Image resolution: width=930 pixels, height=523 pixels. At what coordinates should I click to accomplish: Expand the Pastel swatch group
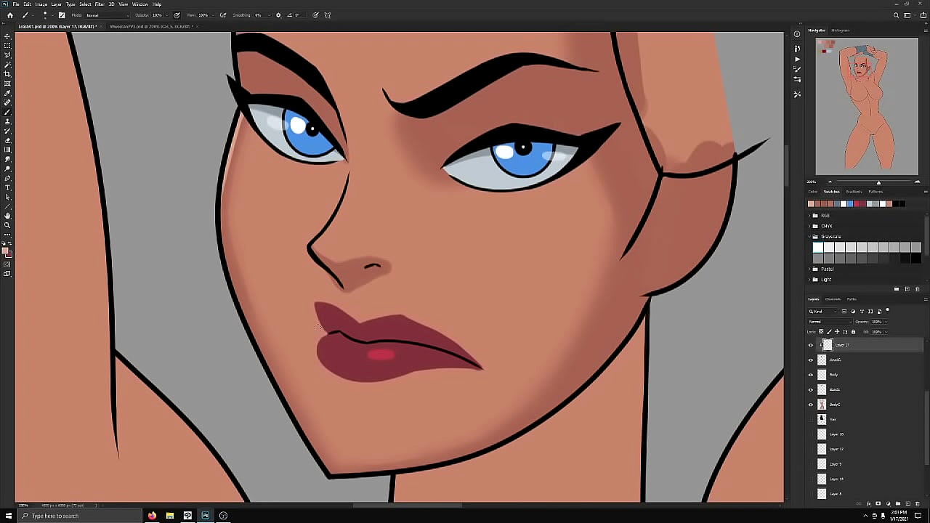pyautogui.click(x=810, y=269)
